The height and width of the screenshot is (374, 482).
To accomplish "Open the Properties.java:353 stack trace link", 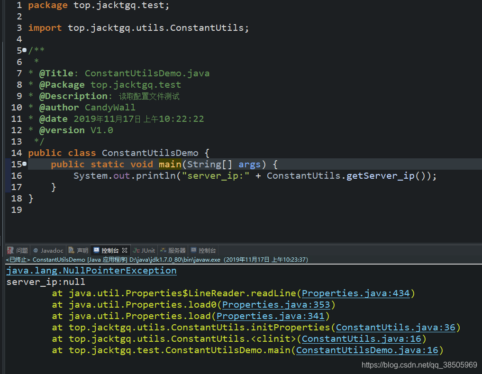I will point(276,304).
